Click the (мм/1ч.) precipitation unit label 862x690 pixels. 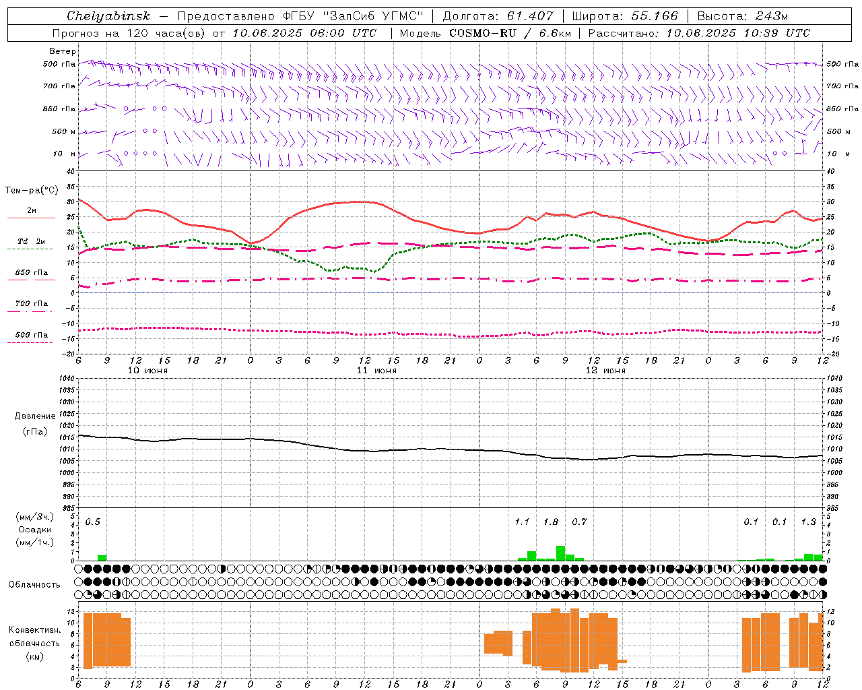click(34, 542)
